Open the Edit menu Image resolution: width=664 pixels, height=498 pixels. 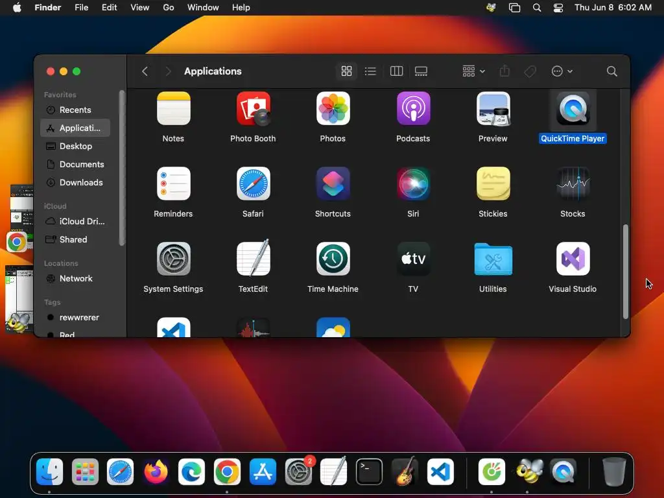point(109,8)
